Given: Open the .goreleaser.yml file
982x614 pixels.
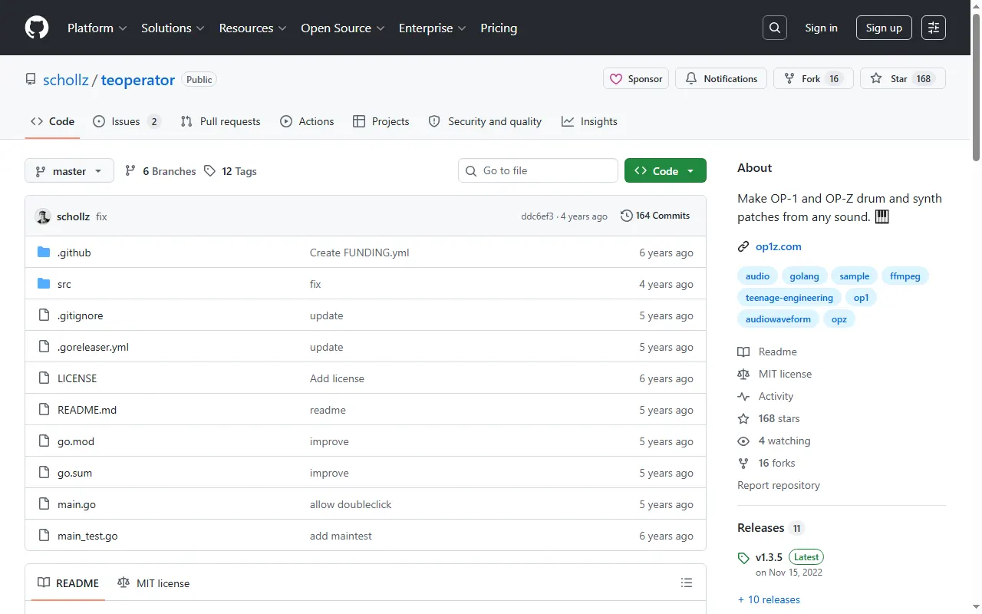Looking at the screenshot, I should click(93, 347).
